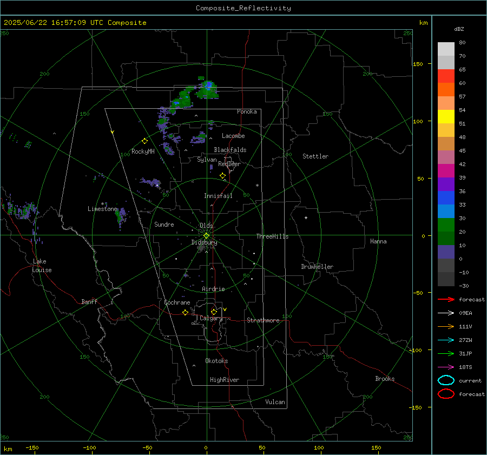
Task: Click the light gray 70-80 dBZ swatch
Action: 446,49
